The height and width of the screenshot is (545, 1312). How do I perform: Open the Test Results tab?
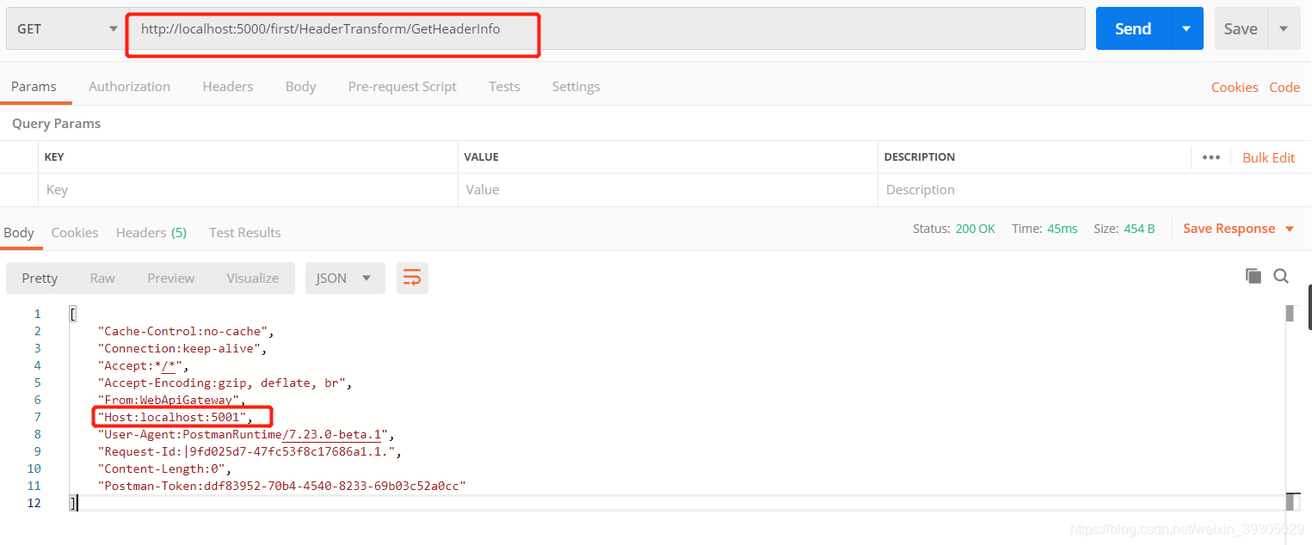[x=245, y=232]
